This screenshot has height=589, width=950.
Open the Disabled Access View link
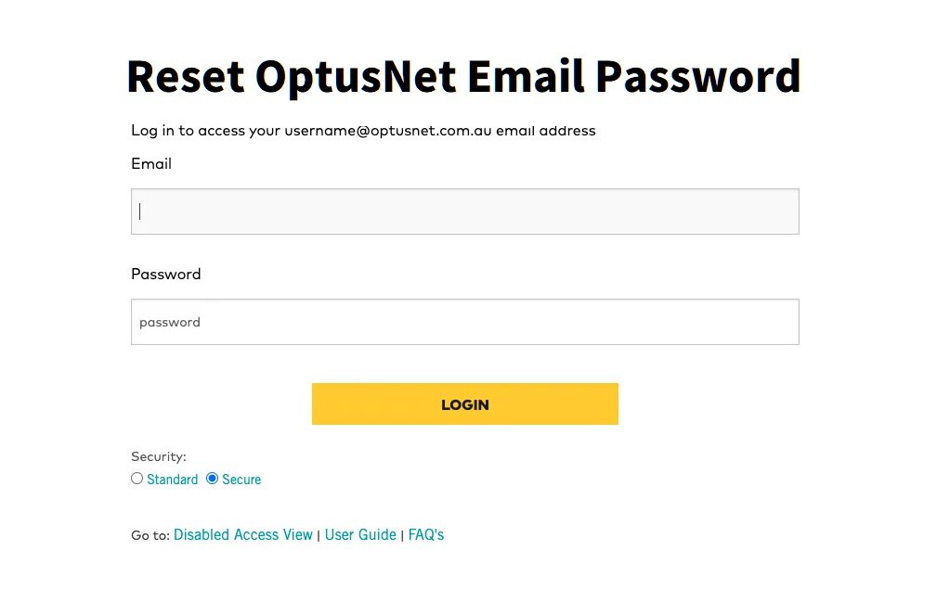243,534
